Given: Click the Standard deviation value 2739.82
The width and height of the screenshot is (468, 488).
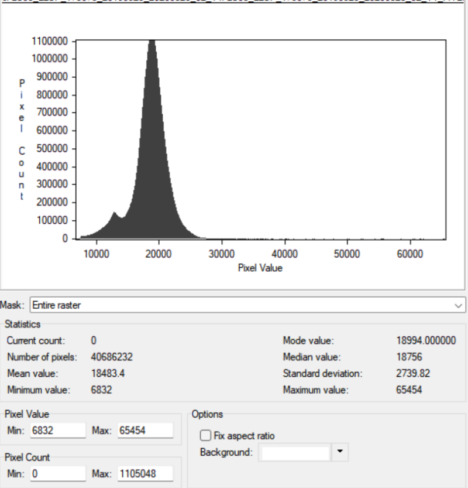Looking at the screenshot, I should click(x=413, y=373).
